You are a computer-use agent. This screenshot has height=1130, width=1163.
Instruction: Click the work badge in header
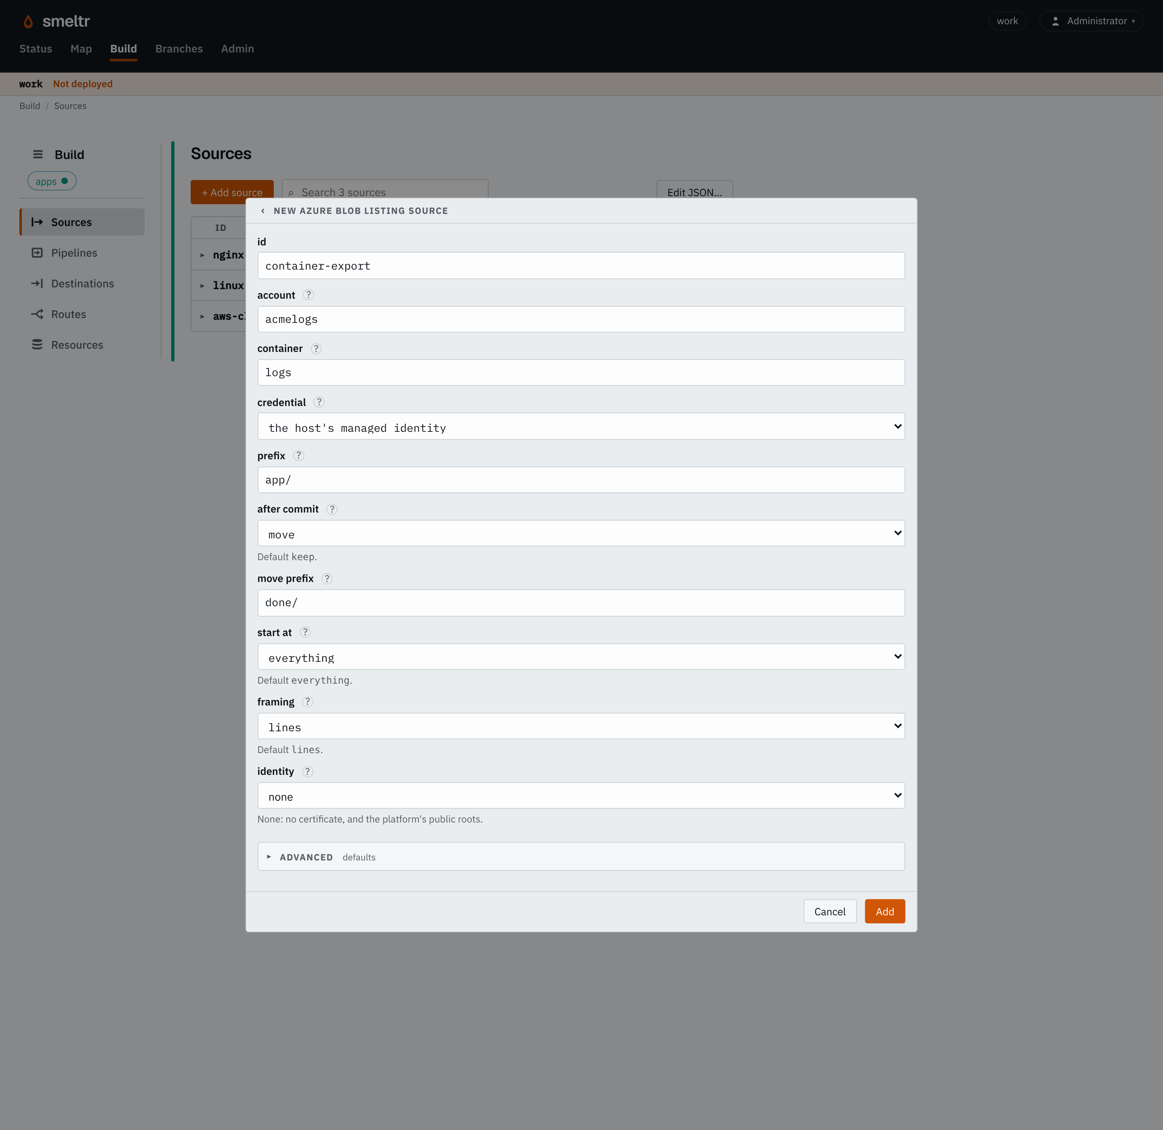coord(1007,21)
